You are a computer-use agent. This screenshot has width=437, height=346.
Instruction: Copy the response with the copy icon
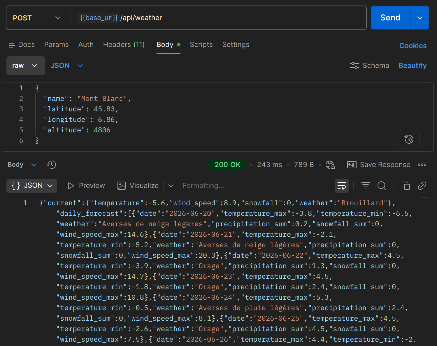point(406,186)
